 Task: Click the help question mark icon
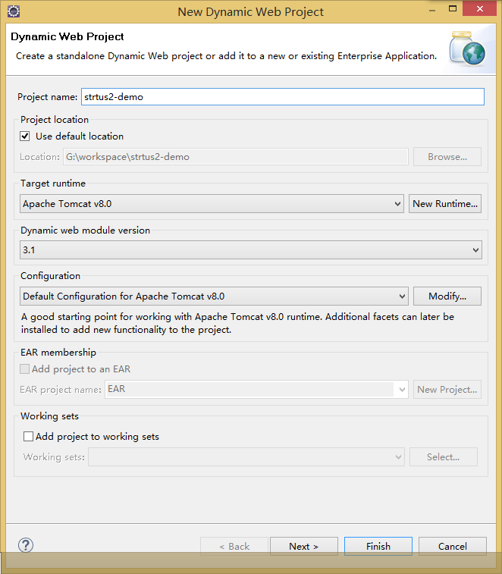(26, 545)
